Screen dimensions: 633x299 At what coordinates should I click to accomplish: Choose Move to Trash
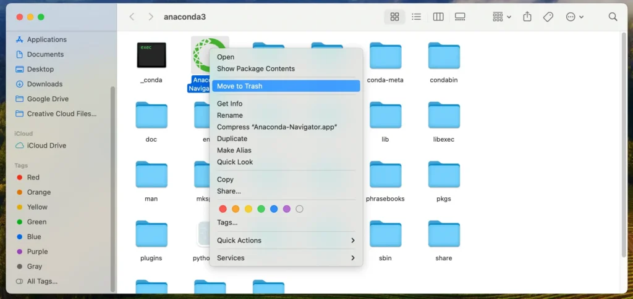[x=286, y=86]
